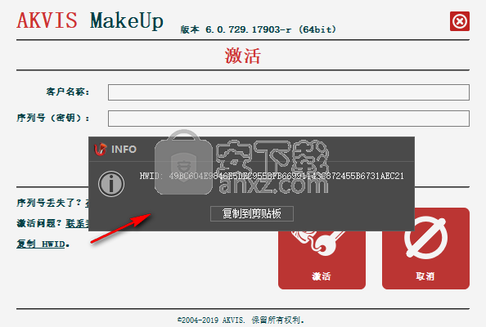Select the HWID code text

point(286,176)
